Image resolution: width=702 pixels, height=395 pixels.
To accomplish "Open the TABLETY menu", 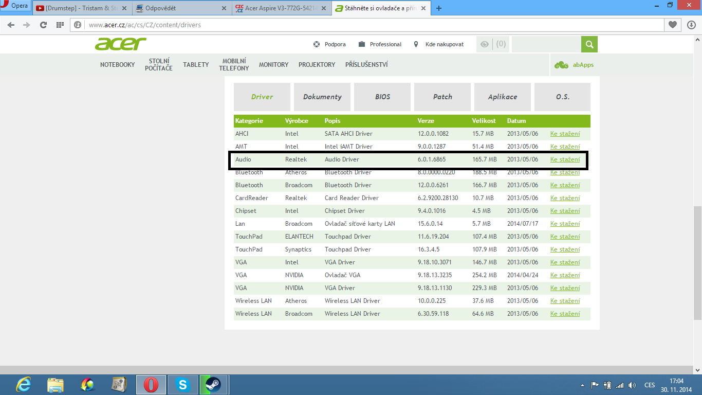I will pyautogui.click(x=196, y=65).
